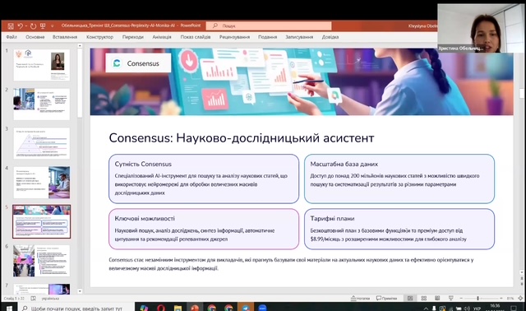Screen dimensions: 526x311
Task: Open the Довідка ribbon tab
Action: pos(330,37)
